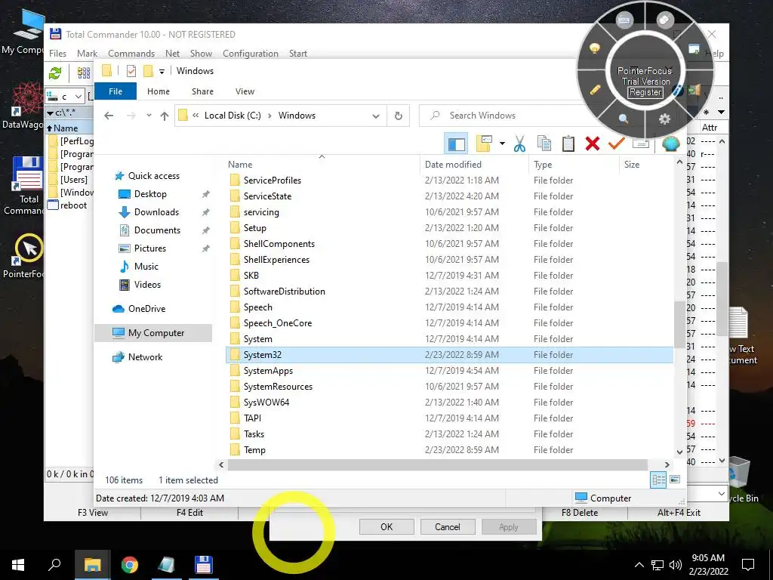The image size is (773, 580).
Task: Click the blue shell globe icon
Action: pos(670,143)
